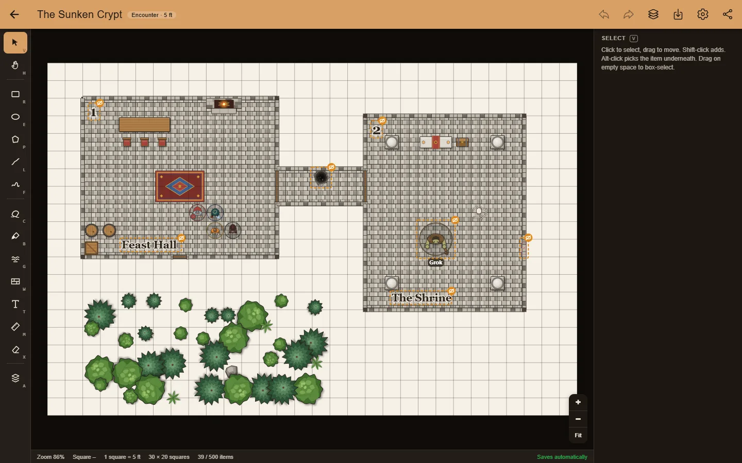Screen dimensions: 742x463
Task: Activate the hand Pan tool
Action: (x=15, y=65)
